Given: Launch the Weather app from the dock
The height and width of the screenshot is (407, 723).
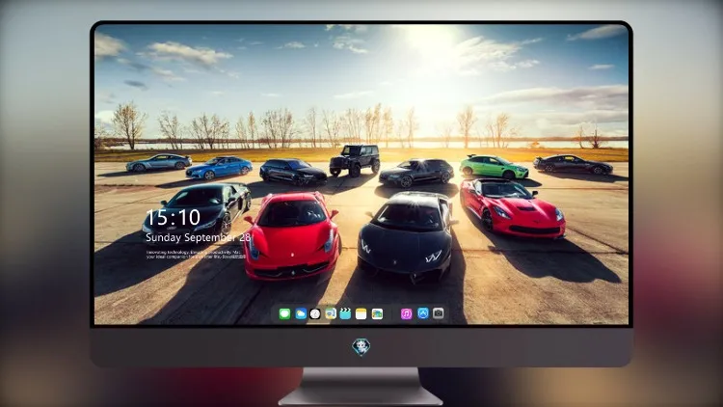Looking at the screenshot, I should click(301, 313).
